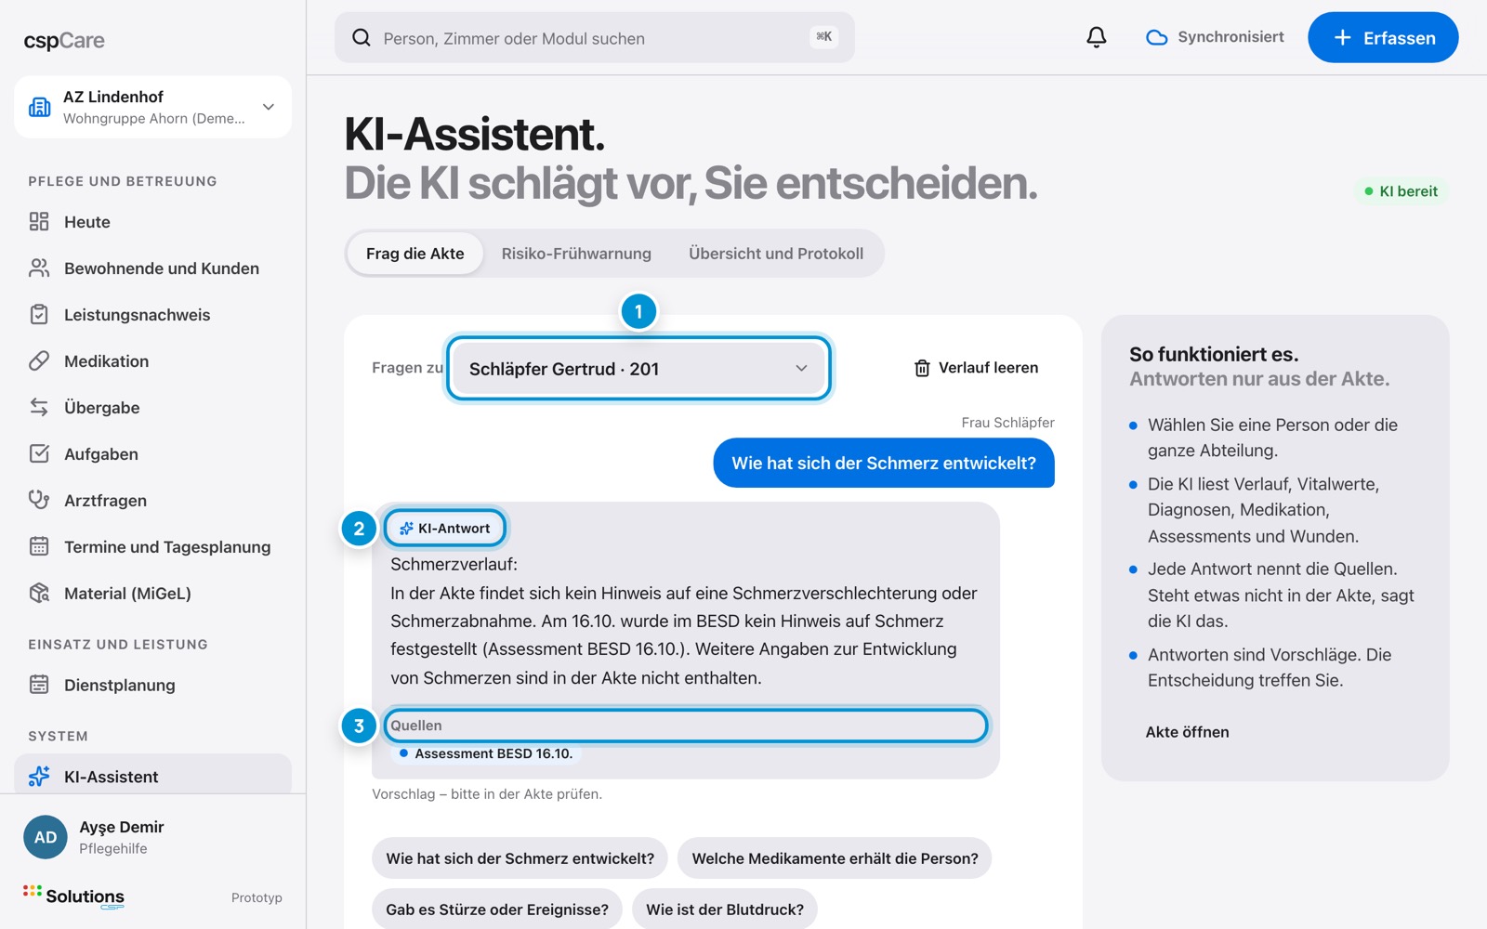Image resolution: width=1487 pixels, height=929 pixels.
Task: Click the AD user avatar
Action: [x=46, y=837]
